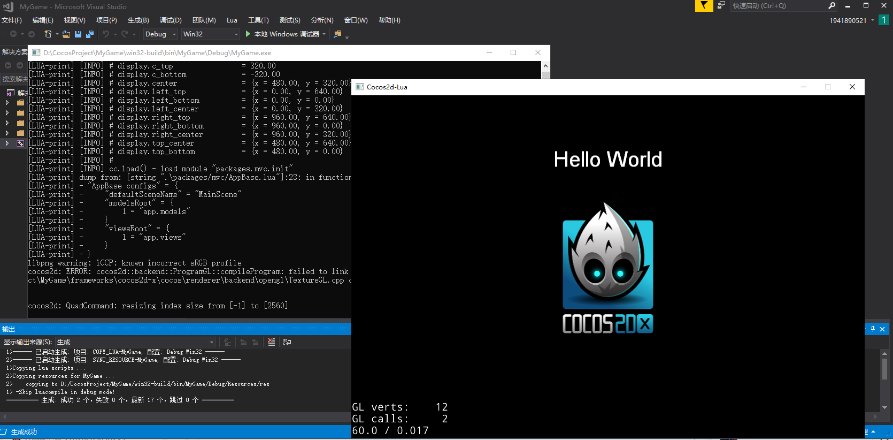Image resolution: width=893 pixels, height=440 pixels.
Task: Click the new project toolbar icon
Action: pyautogui.click(x=48, y=34)
